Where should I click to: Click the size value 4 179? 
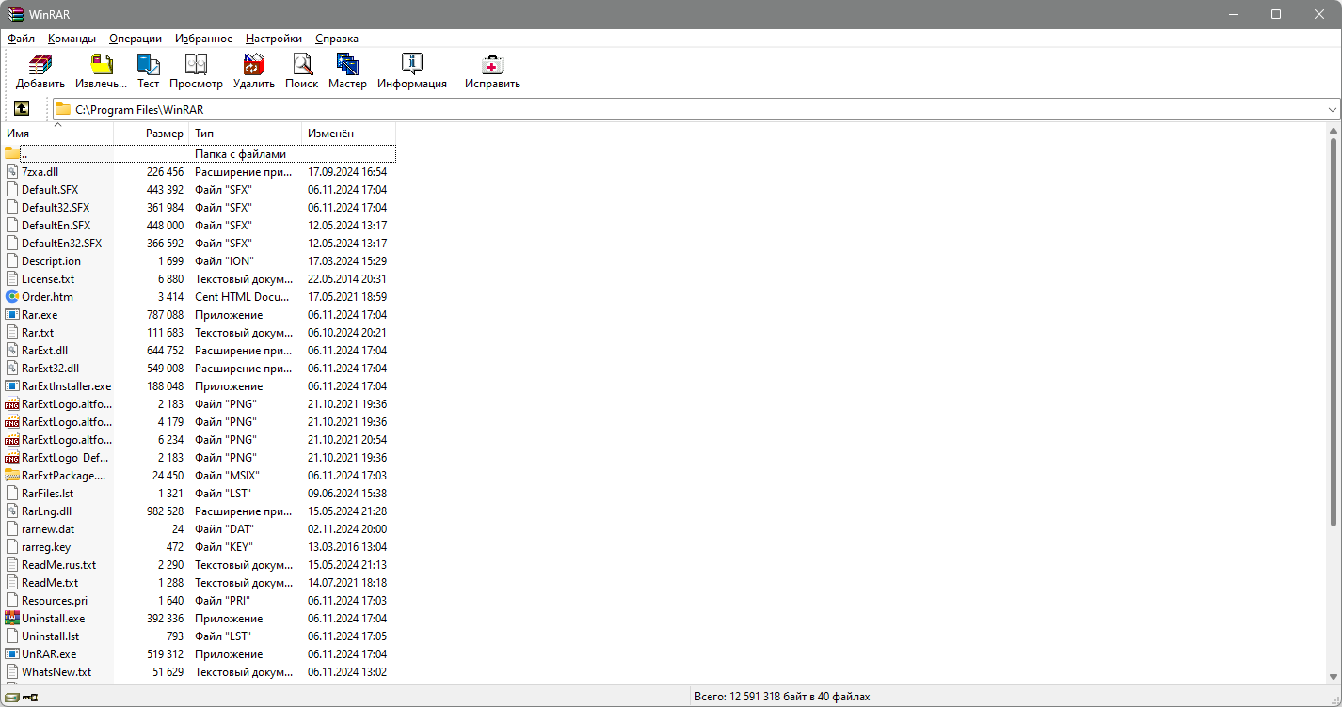(170, 422)
